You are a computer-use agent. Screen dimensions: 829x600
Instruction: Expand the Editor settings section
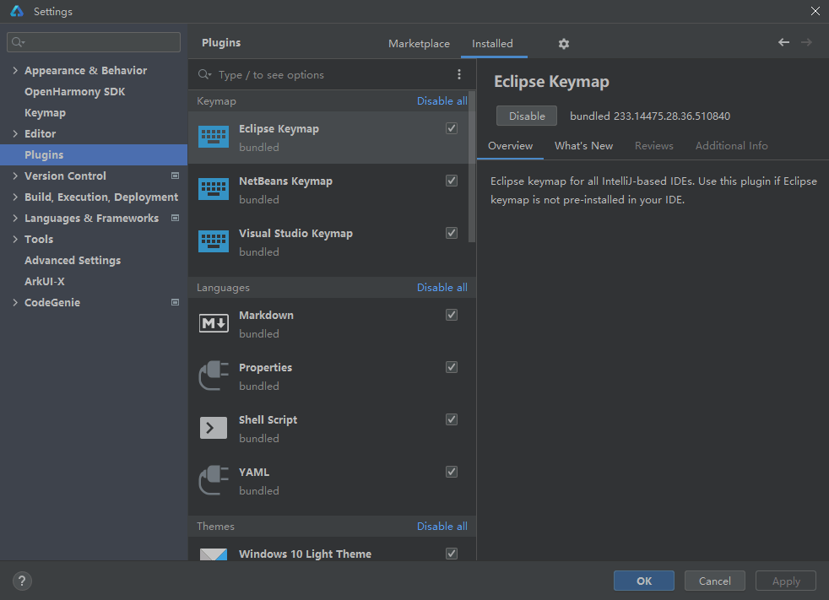point(15,133)
